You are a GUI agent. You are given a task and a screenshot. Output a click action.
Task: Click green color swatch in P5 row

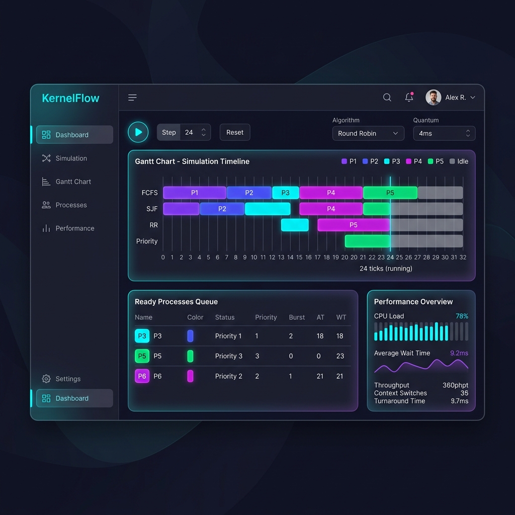point(190,356)
